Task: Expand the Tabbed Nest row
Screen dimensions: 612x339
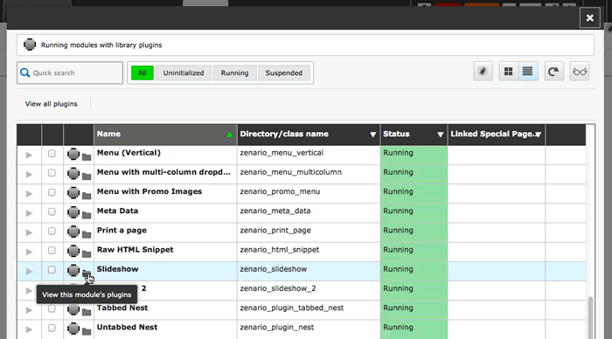Action: pos(29,310)
